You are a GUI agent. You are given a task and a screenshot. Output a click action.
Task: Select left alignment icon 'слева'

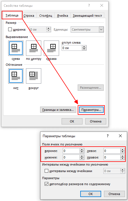click(x=16, y=48)
